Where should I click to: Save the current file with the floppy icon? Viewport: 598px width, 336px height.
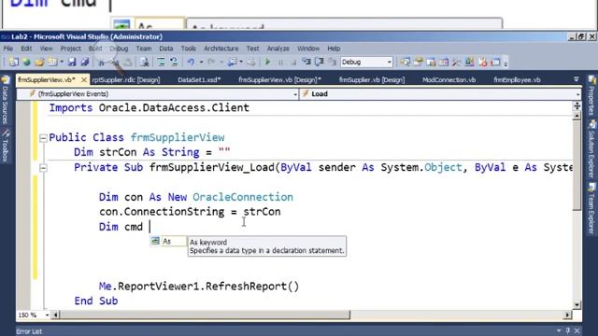[72, 62]
